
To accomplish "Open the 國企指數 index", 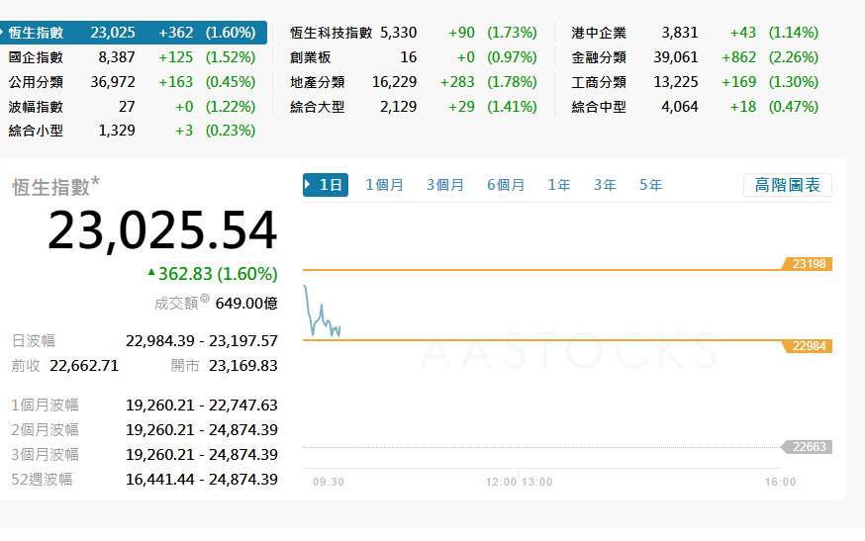I will 36,57.
